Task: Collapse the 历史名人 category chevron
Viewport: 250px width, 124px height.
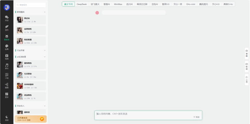Action: click(45, 106)
